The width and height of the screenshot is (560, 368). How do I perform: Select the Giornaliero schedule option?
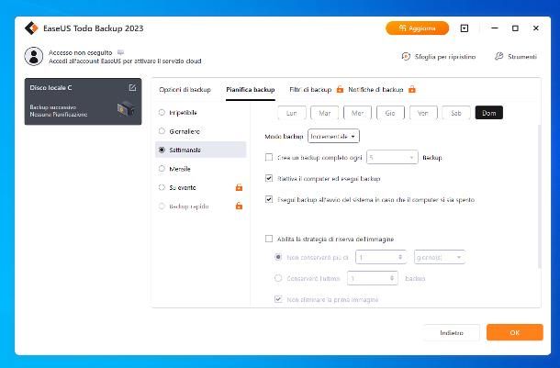click(x=162, y=131)
